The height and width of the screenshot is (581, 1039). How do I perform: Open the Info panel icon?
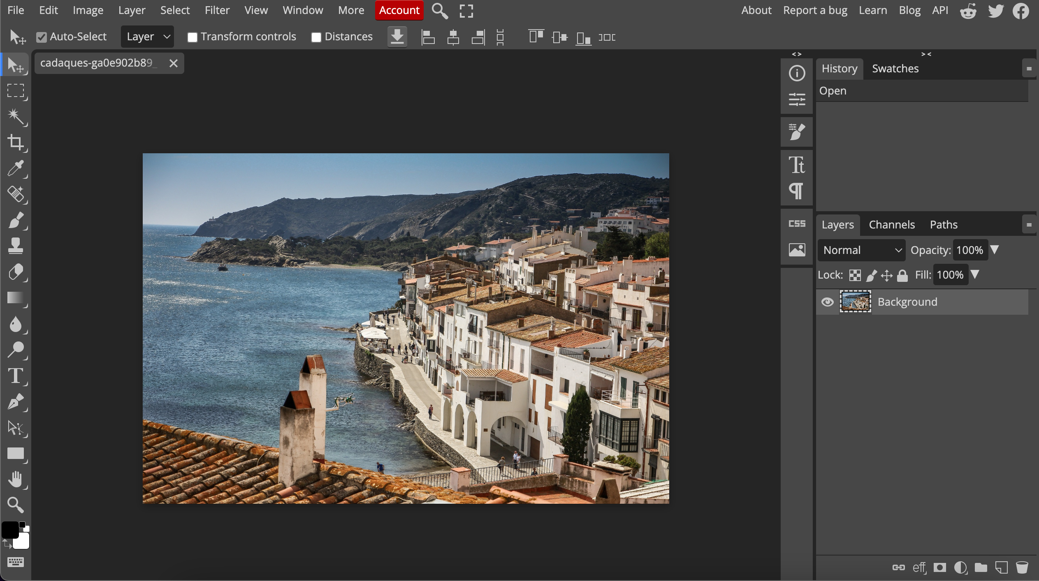(797, 74)
